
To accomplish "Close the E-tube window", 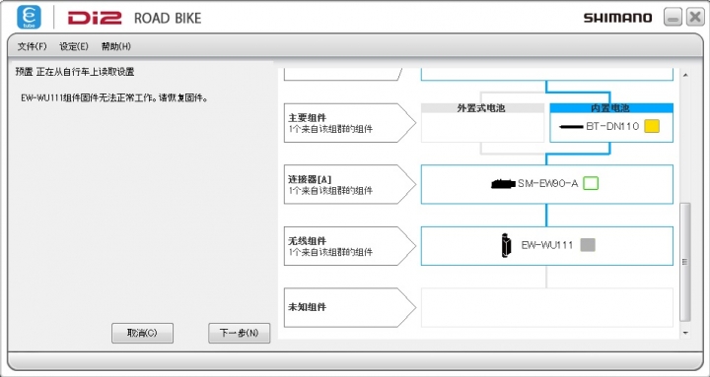I will pyautogui.click(x=695, y=17).
